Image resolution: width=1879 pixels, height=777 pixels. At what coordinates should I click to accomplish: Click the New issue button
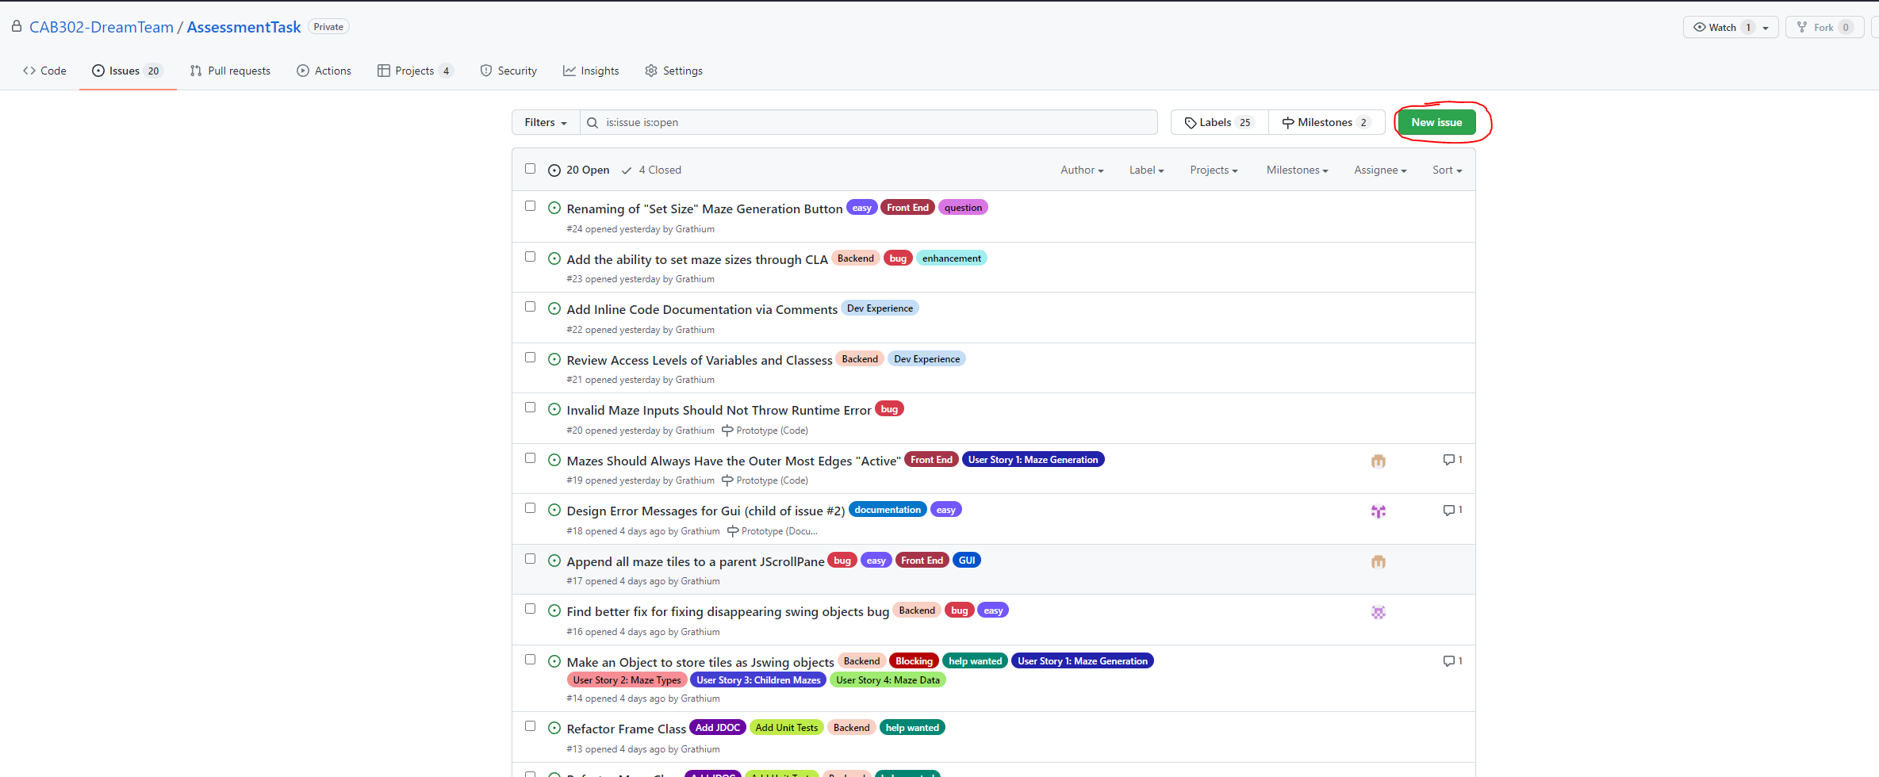1436,122
